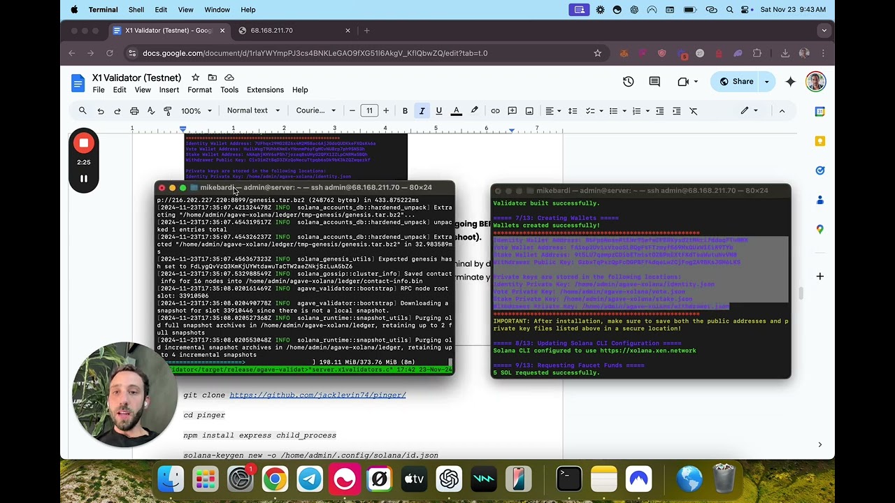Star the X1 Validator document
The width and height of the screenshot is (895, 503).
tap(195, 78)
